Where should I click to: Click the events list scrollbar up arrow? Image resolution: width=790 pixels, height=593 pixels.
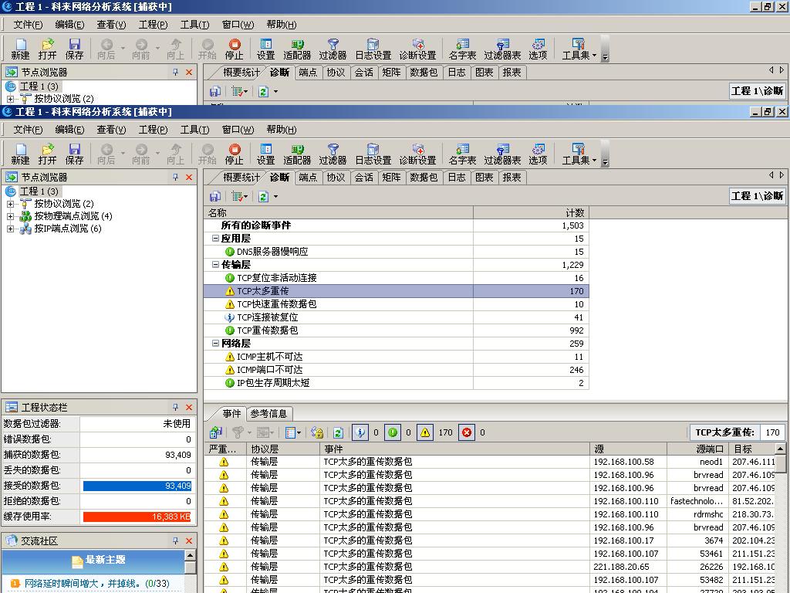781,449
